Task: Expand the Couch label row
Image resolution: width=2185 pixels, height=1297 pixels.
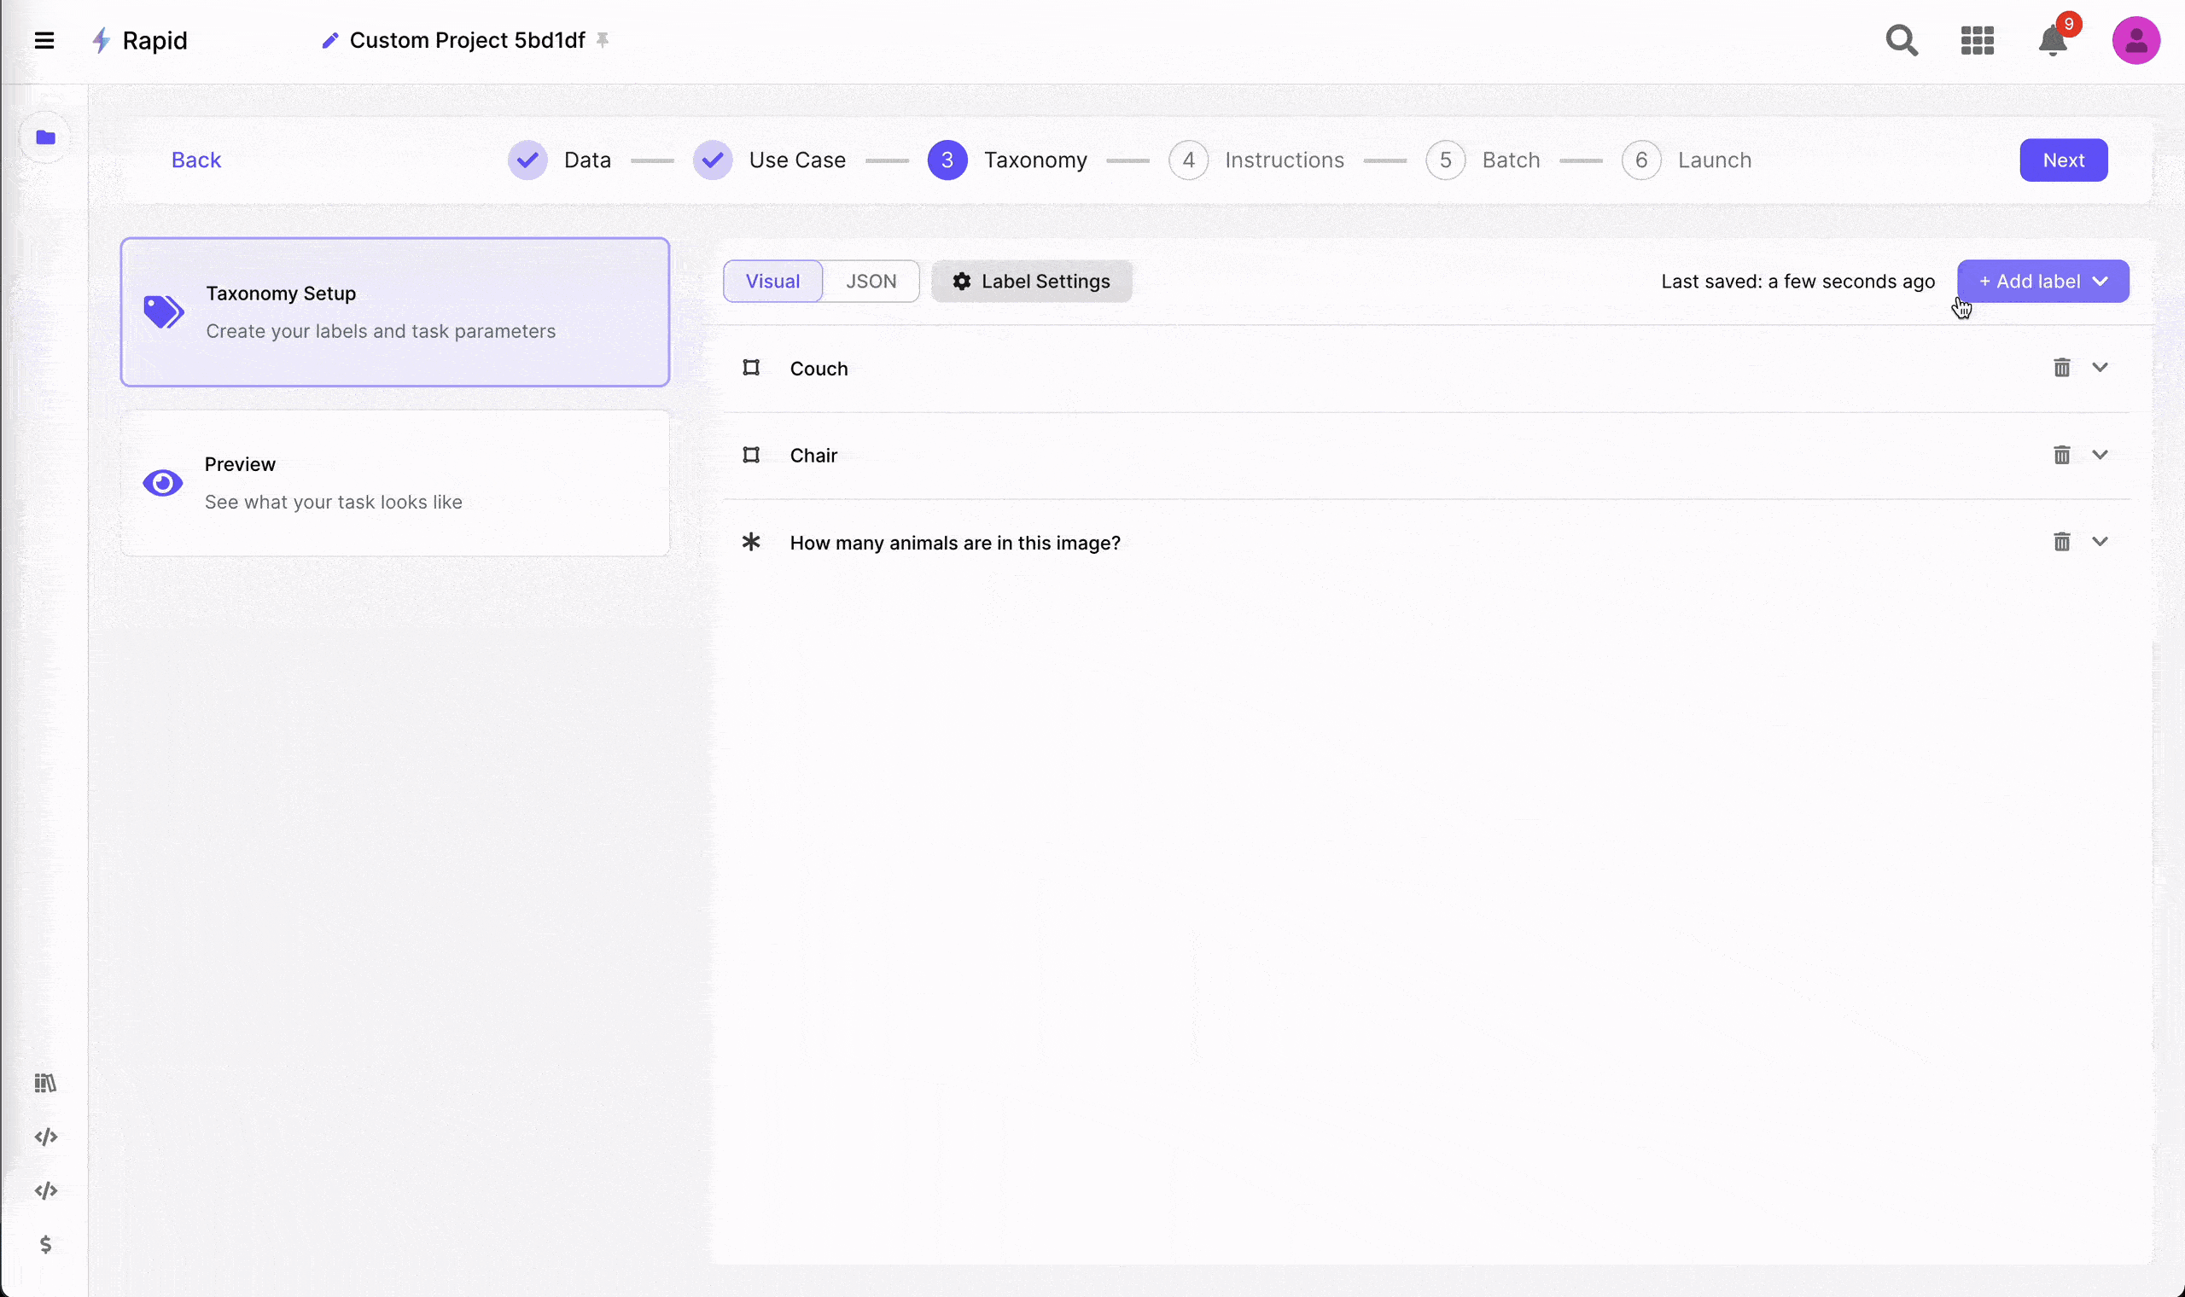Action: pos(2101,368)
